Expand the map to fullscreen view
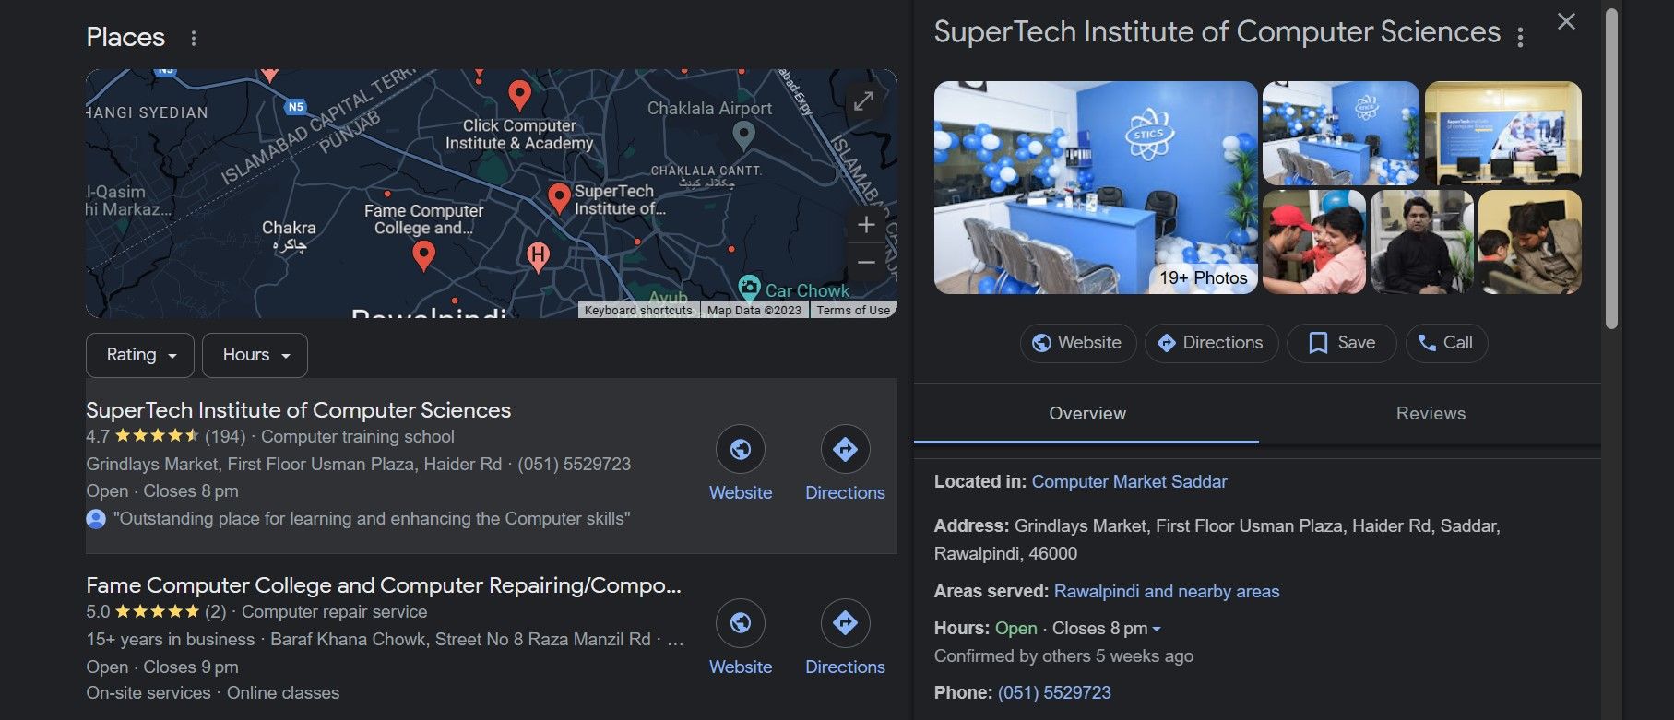This screenshot has width=1674, height=720. tap(863, 101)
